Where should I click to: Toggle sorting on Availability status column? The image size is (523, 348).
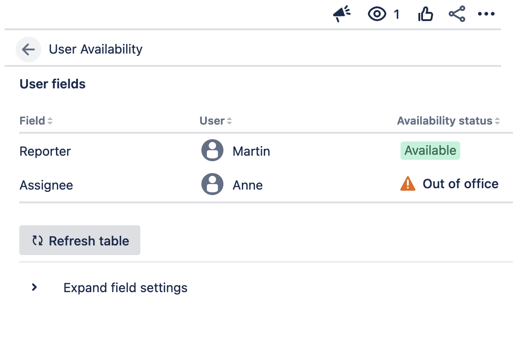pos(498,120)
